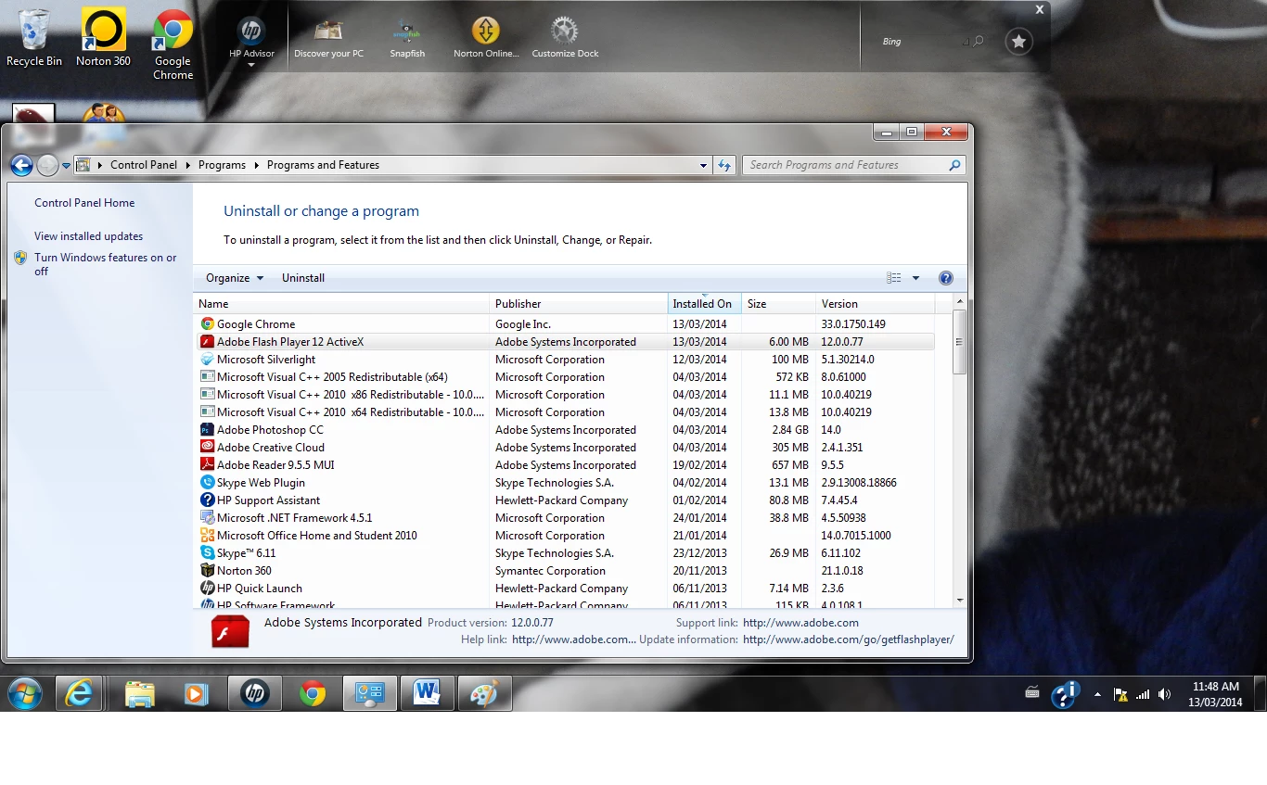The height and width of the screenshot is (785, 1267).
Task: Click the Start button
Action: [x=25, y=693]
